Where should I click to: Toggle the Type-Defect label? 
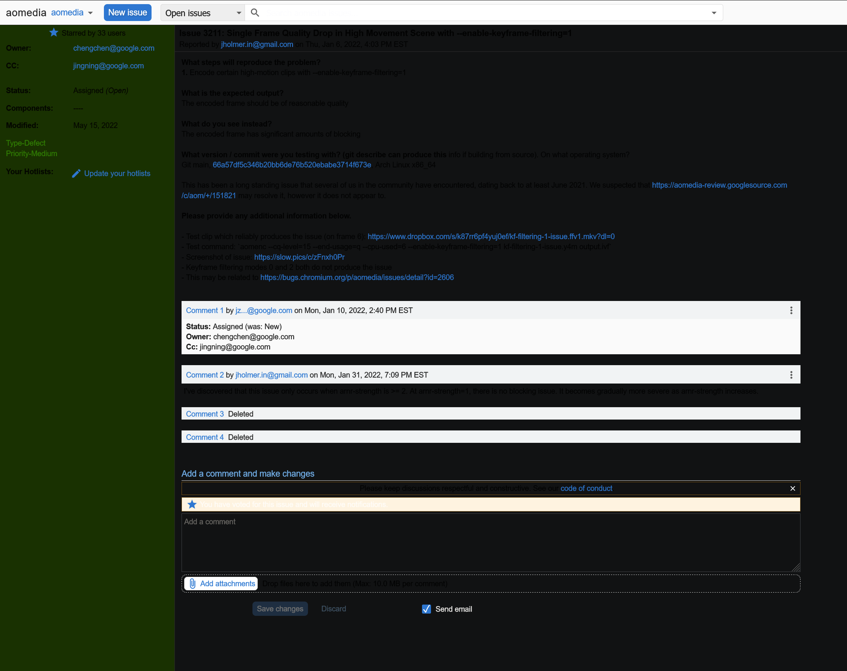pyautogui.click(x=25, y=143)
